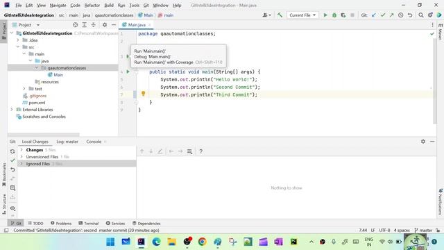The image size is (444, 250).
Task: Open the Refactor menu
Action: (92, 5)
